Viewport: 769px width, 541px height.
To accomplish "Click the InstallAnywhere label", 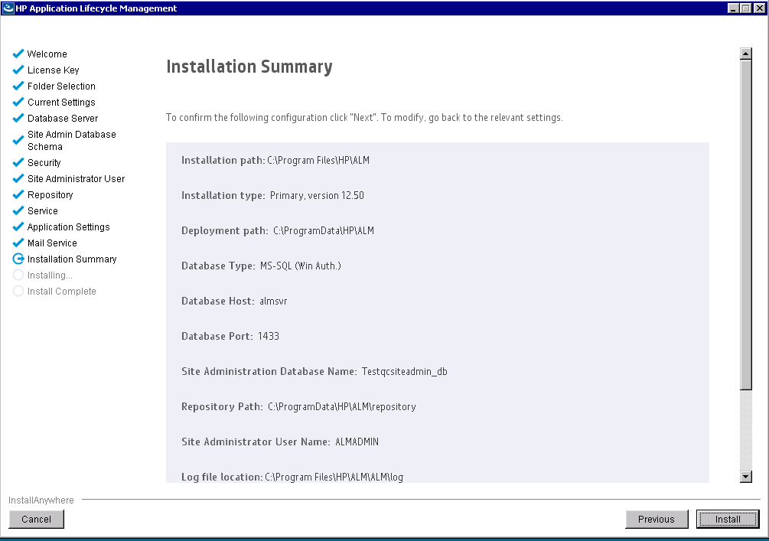I will tap(41, 500).
